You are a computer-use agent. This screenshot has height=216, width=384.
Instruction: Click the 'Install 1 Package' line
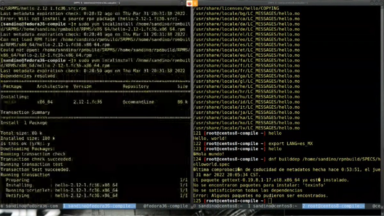24,123
